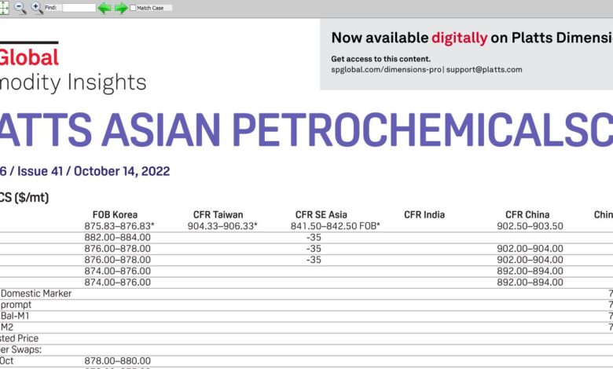The height and width of the screenshot is (369, 613).
Task: Select the 'Domestic Marker' row label
Action: click(x=36, y=294)
